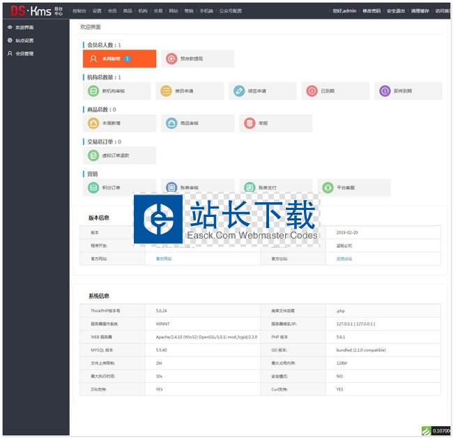
Task: Open the 官方网站 link in 版本信息
Action: [163, 259]
